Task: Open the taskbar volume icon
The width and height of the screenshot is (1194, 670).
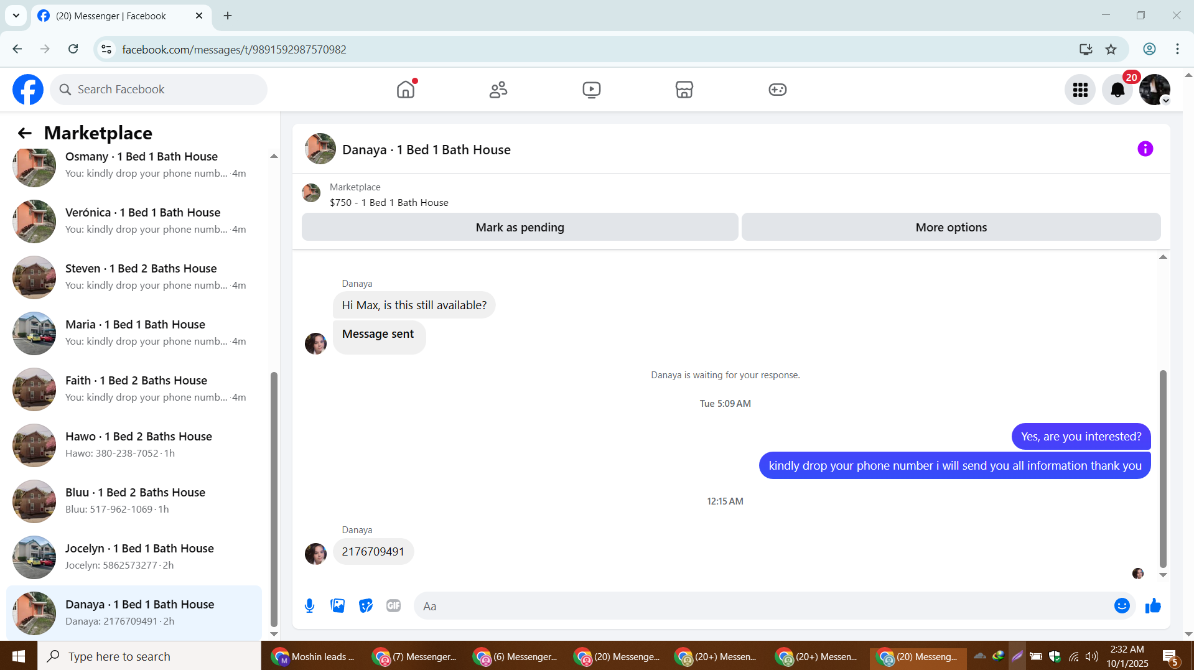Action: (x=1091, y=656)
